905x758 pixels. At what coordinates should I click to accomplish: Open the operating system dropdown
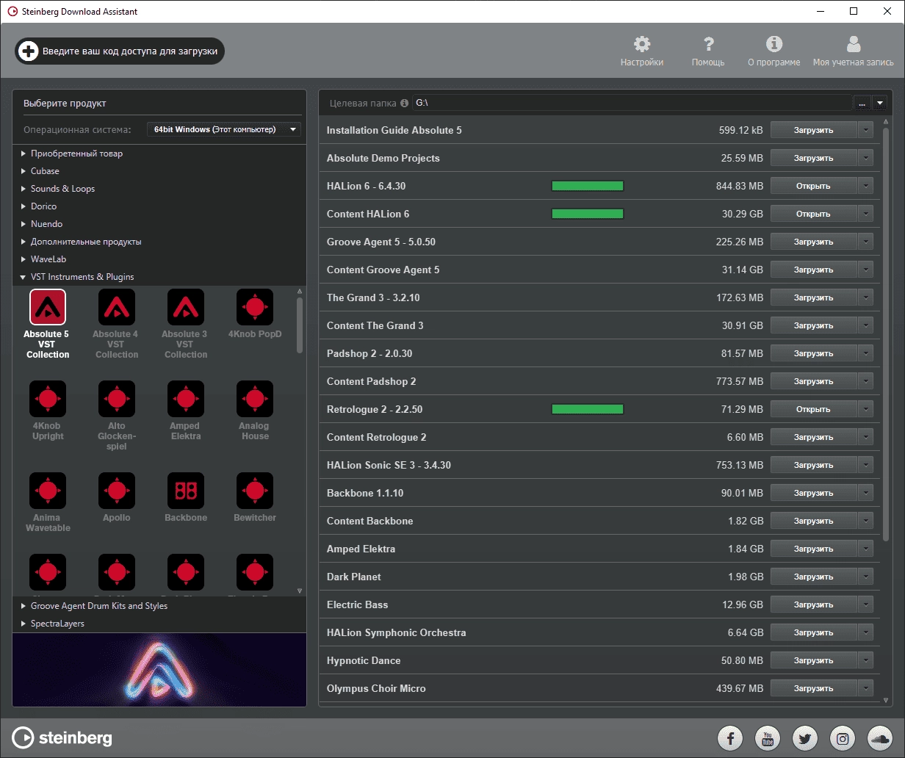[x=224, y=129]
